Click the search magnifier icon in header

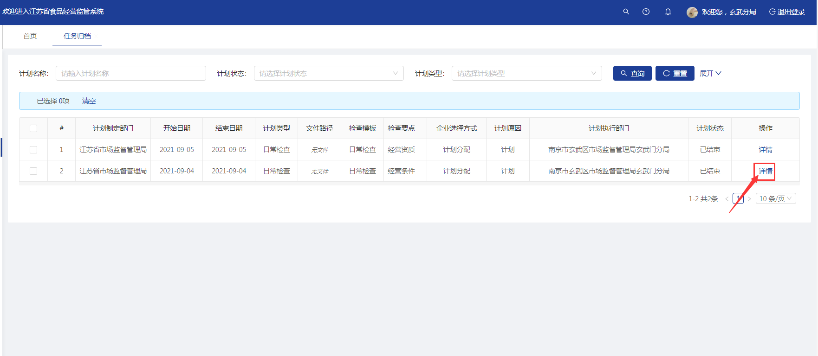[x=626, y=12]
